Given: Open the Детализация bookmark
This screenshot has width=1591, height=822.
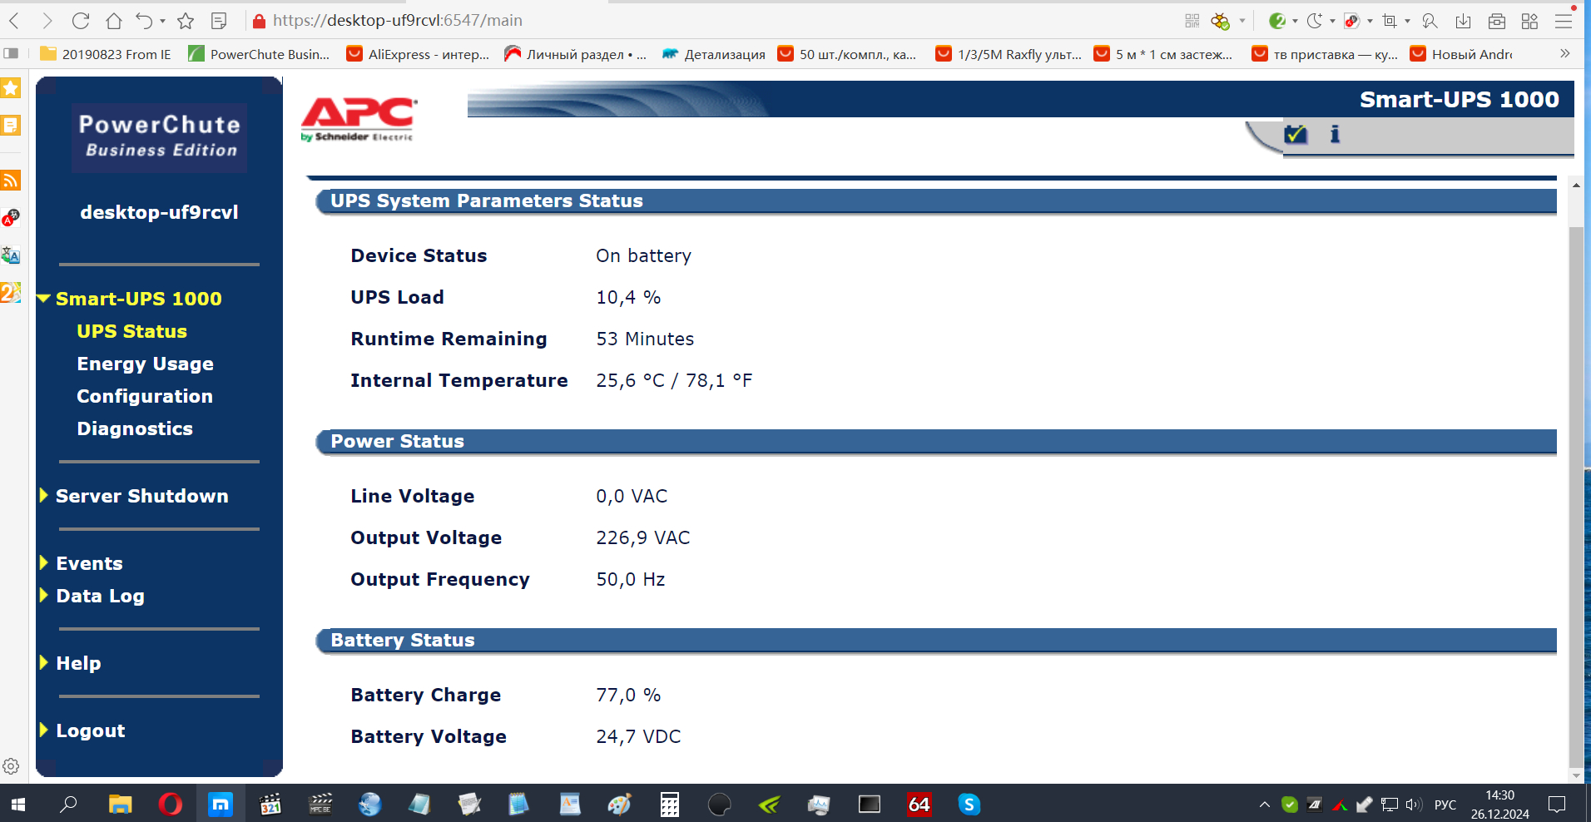Looking at the screenshot, I should (x=714, y=54).
